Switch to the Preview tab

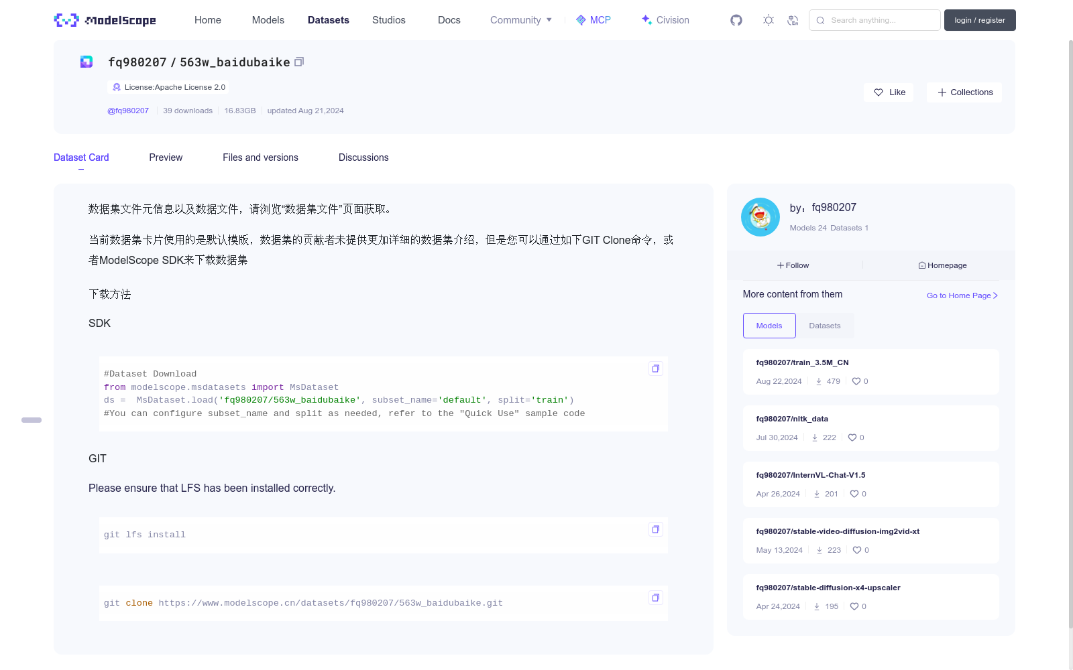[x=166, y=157]
